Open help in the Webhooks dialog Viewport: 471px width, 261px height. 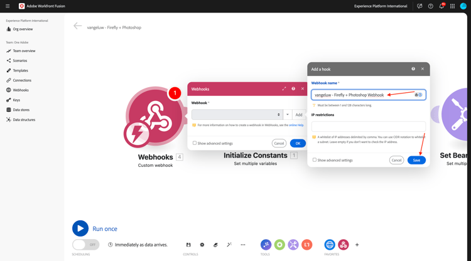(x=293, y=89)
